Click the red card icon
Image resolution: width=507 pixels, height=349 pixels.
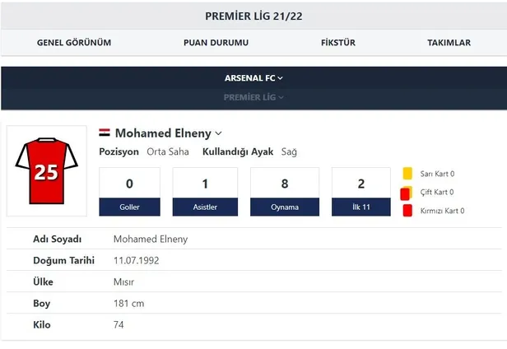[407, 211]
